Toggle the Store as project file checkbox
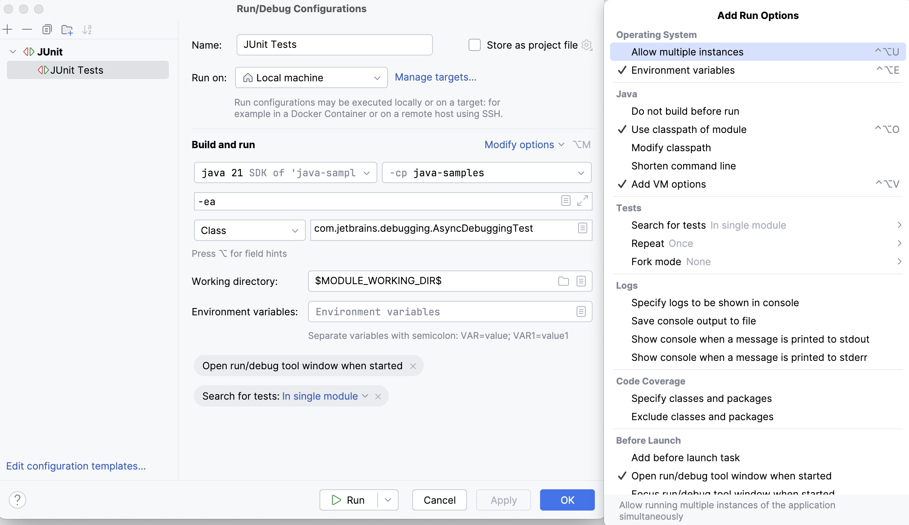 click(x=475, y=44)
